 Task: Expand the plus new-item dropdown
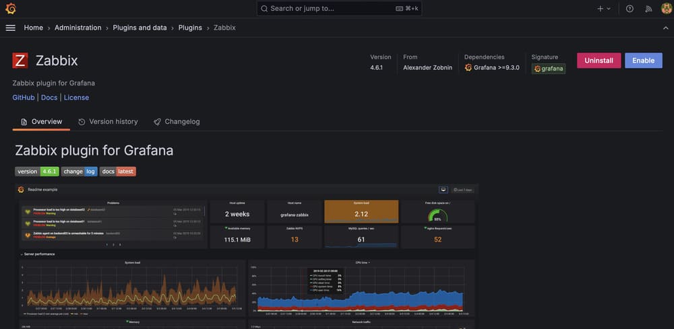click(x=603, y=9)
